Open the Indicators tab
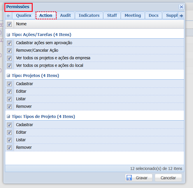Screen dimensions: 193x188 click(x=89, y=15)
